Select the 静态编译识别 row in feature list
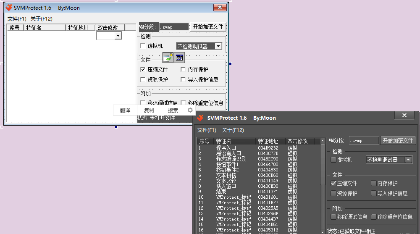Image resolution: width=420 pixels, height=234 pixels. [x=231, y=159]
